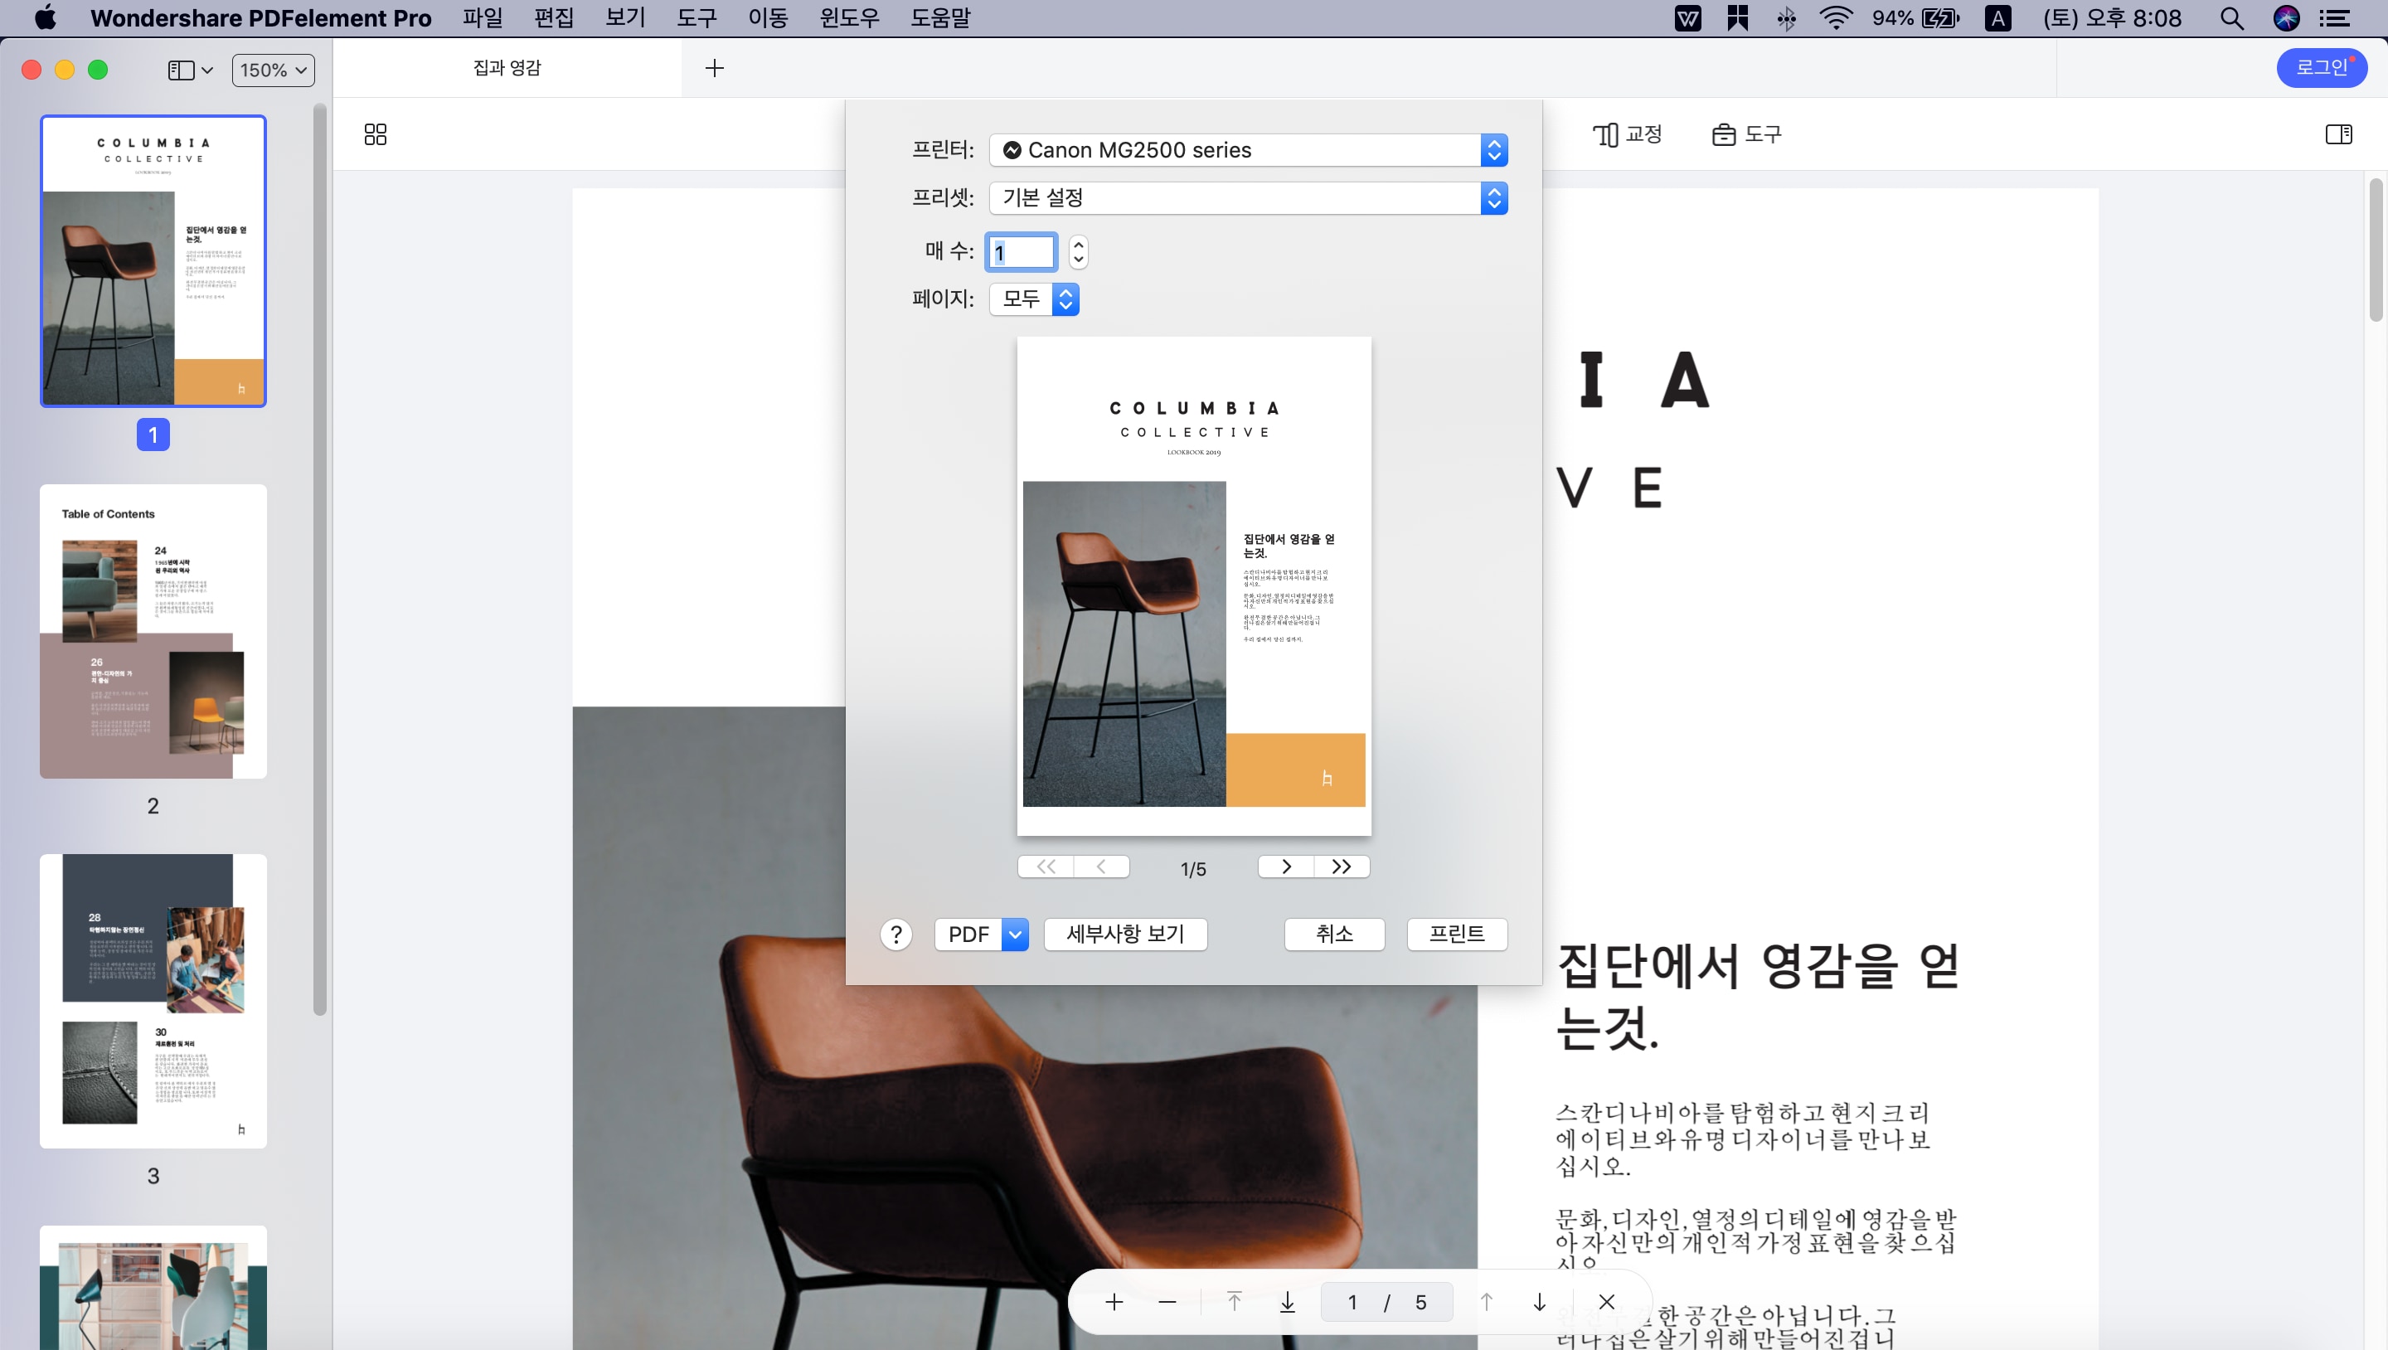
Task: Open the 윈도우 menu
Action: pos(849,17)
